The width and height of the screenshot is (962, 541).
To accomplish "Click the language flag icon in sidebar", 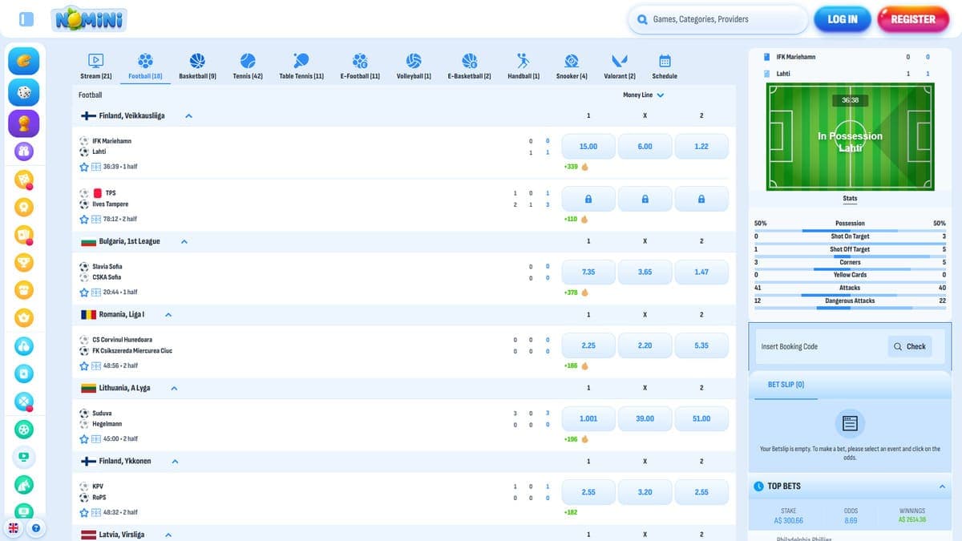I will (x=14, y=528).
